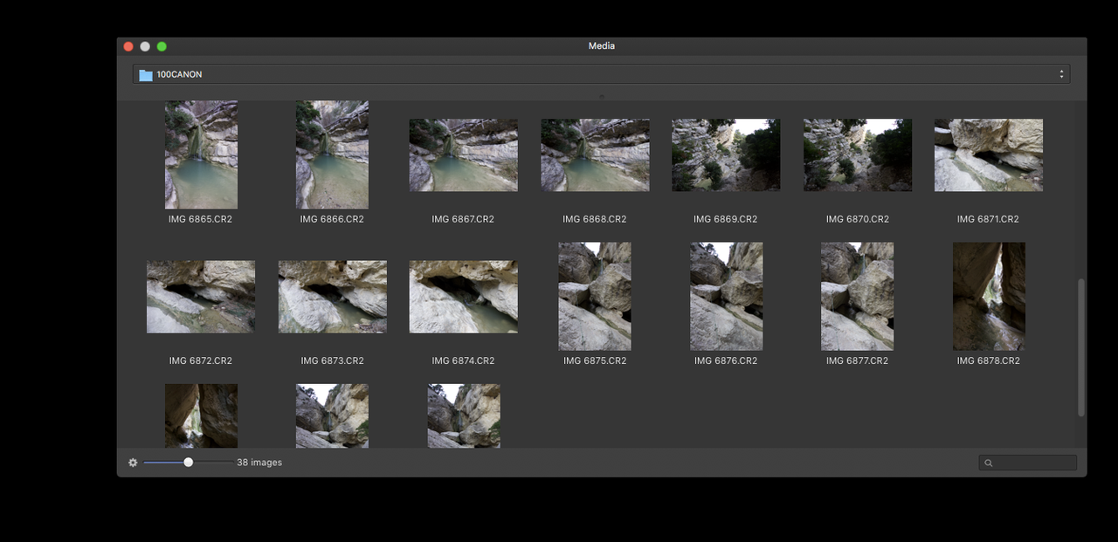This screenshot has height=542, width=1118.
Task: Select thumbnail IMG 6872.CR2
Action: pos(201,297)
